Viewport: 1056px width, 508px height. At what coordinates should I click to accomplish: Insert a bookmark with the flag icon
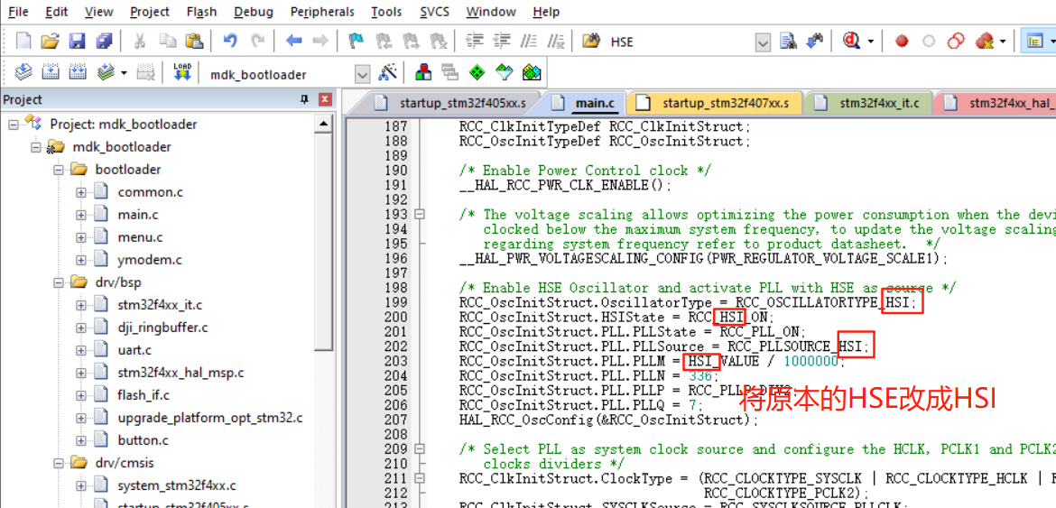[357, 42]
